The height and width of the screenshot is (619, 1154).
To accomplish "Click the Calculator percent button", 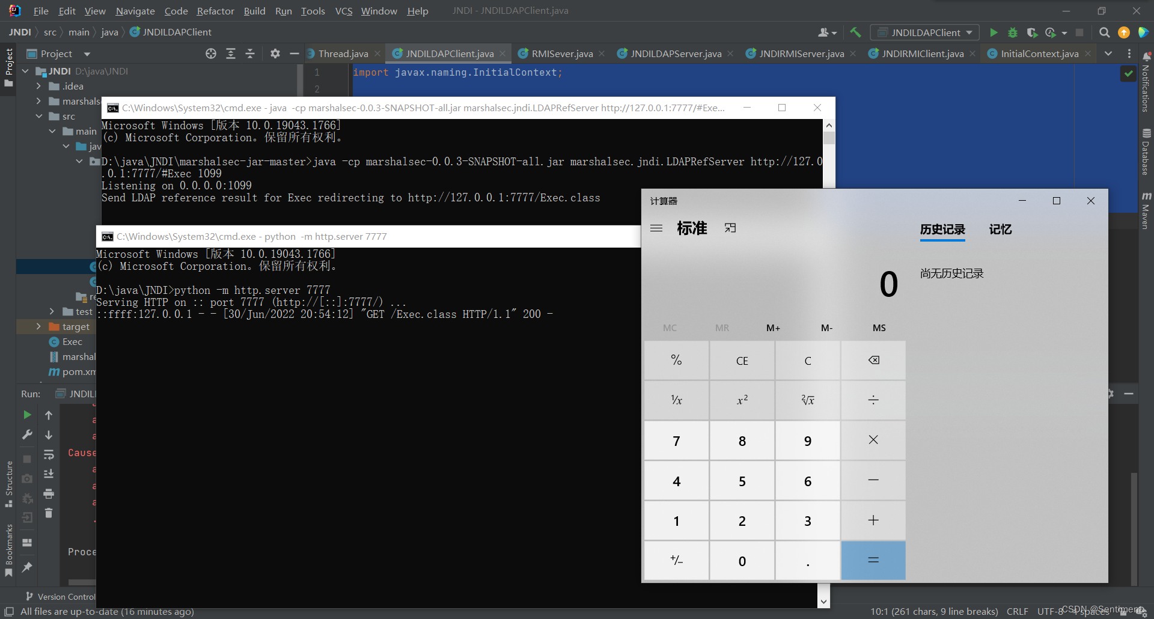I will (676, 360).
